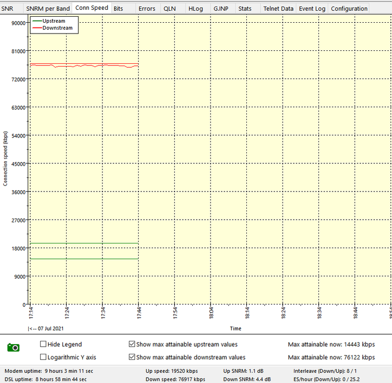The image size is (392, 383).
Task: Open the SNRM per Band tab
Action: tap(48, 9)
